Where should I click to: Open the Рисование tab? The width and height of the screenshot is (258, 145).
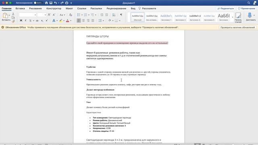point(35,8)
